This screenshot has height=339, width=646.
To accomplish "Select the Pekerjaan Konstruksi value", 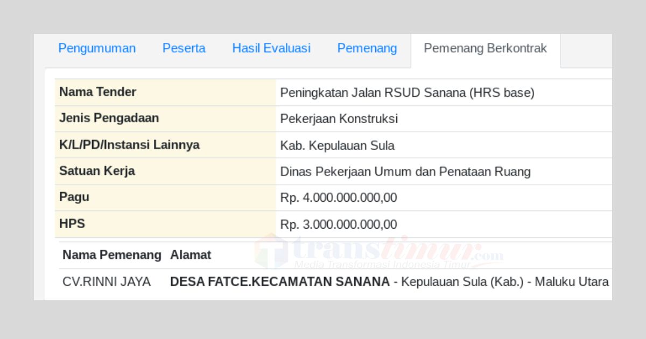I will 339,119.
